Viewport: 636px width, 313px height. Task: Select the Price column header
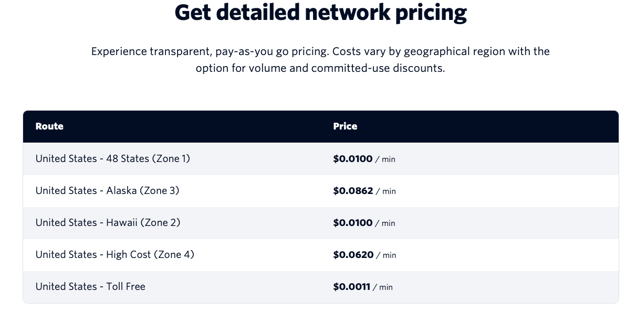click(345, 126)
